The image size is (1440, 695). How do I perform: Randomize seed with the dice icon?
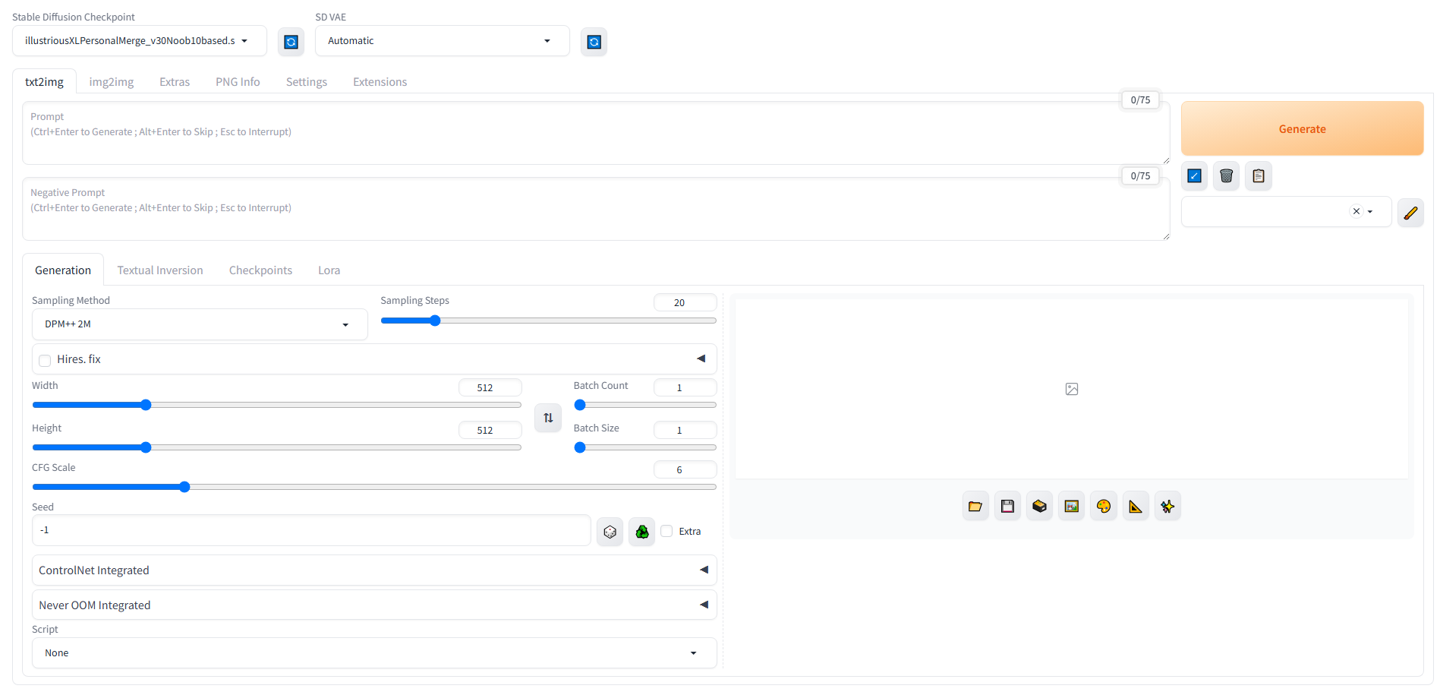(610, 532)
